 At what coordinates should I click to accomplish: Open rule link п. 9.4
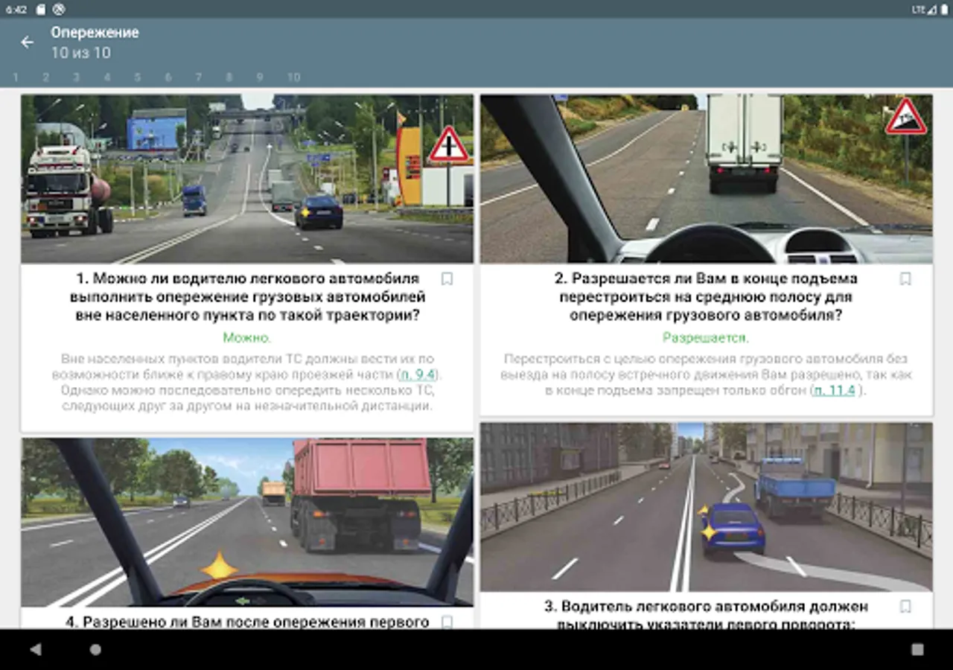[x=418, y=374]
